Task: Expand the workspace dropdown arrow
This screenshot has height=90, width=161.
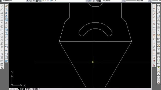Action: point(27,0)
